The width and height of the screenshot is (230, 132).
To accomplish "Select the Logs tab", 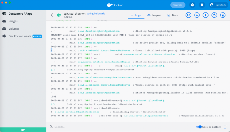I will [x=135, y=15].
